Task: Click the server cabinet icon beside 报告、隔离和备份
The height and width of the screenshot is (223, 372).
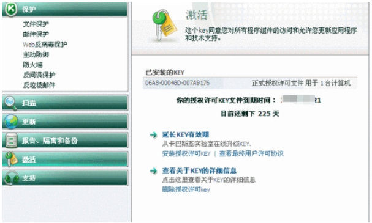Action: [x=11, y=141]
